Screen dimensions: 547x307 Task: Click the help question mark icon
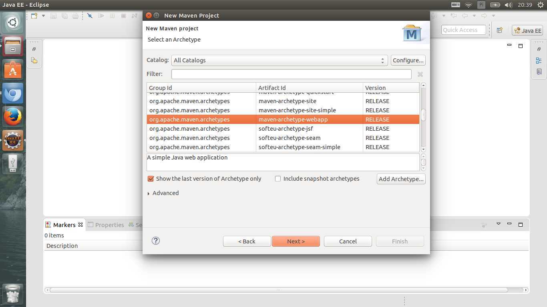156,241
